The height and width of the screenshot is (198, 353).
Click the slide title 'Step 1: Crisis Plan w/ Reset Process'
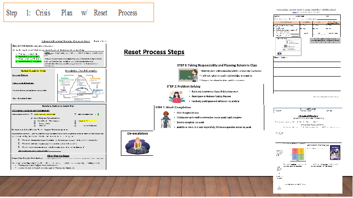71,13
